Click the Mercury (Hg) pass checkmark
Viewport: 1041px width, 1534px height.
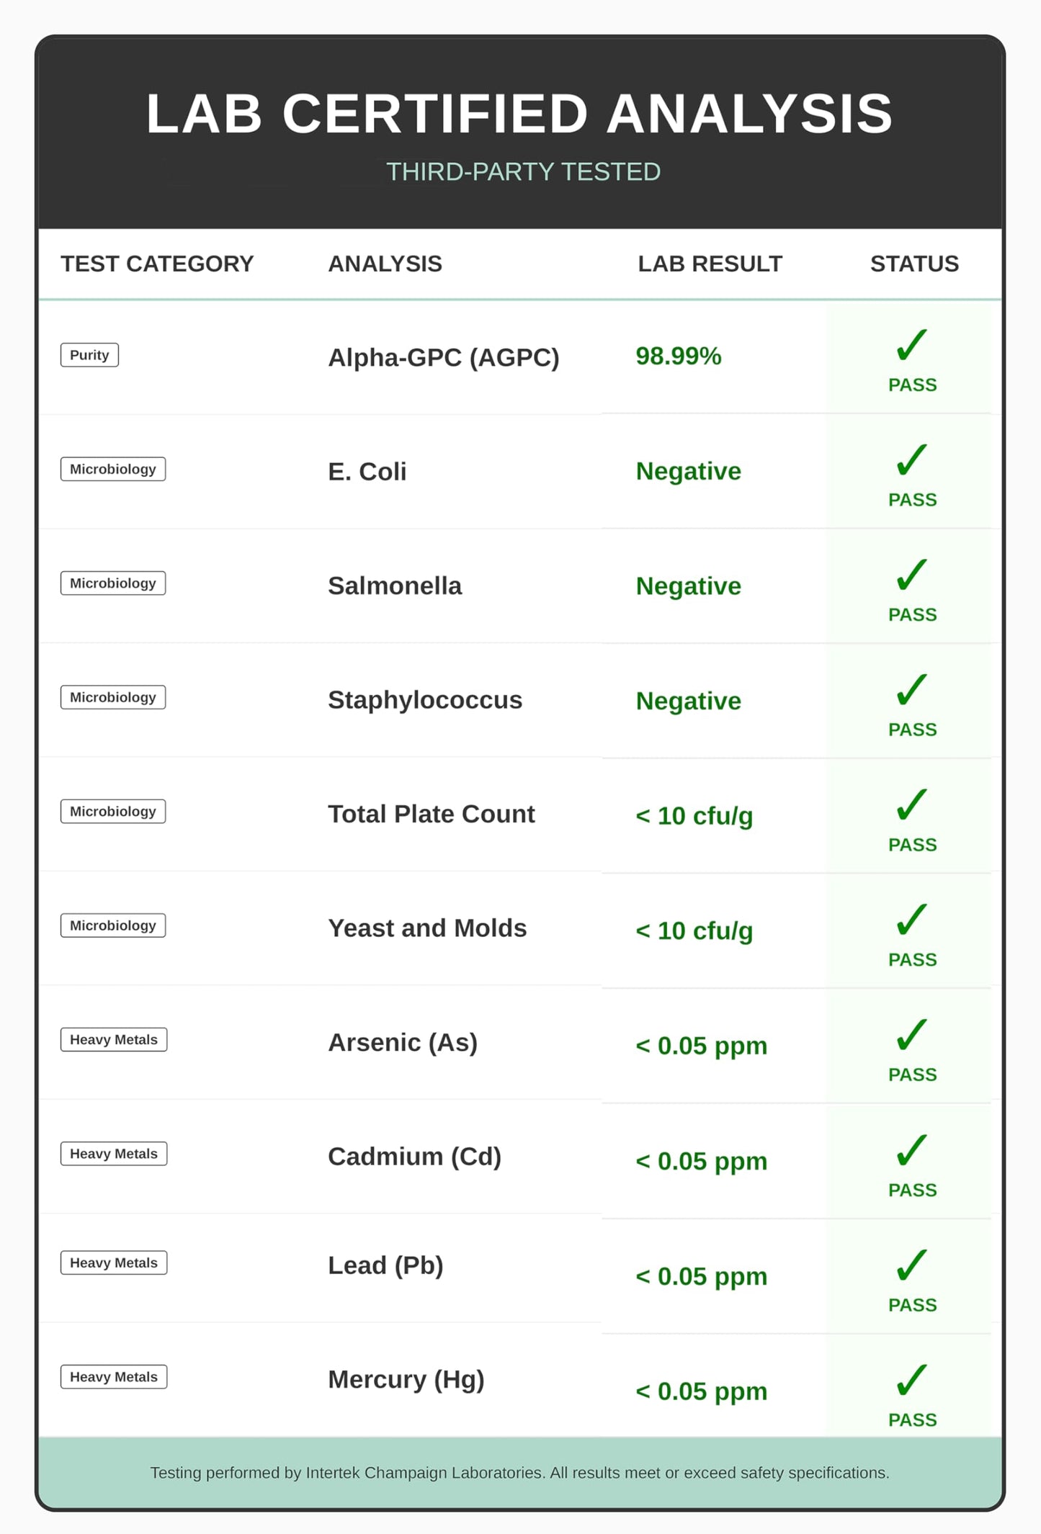tap(911, 1380)
